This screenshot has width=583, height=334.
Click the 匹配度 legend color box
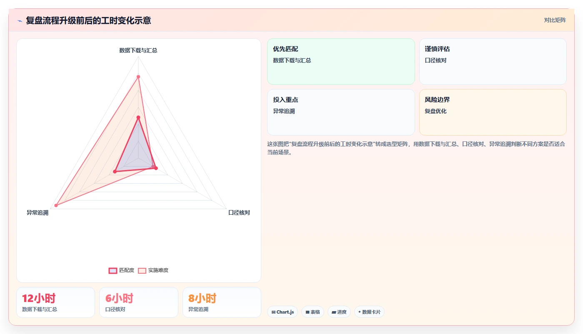click(x=113, y=270)
